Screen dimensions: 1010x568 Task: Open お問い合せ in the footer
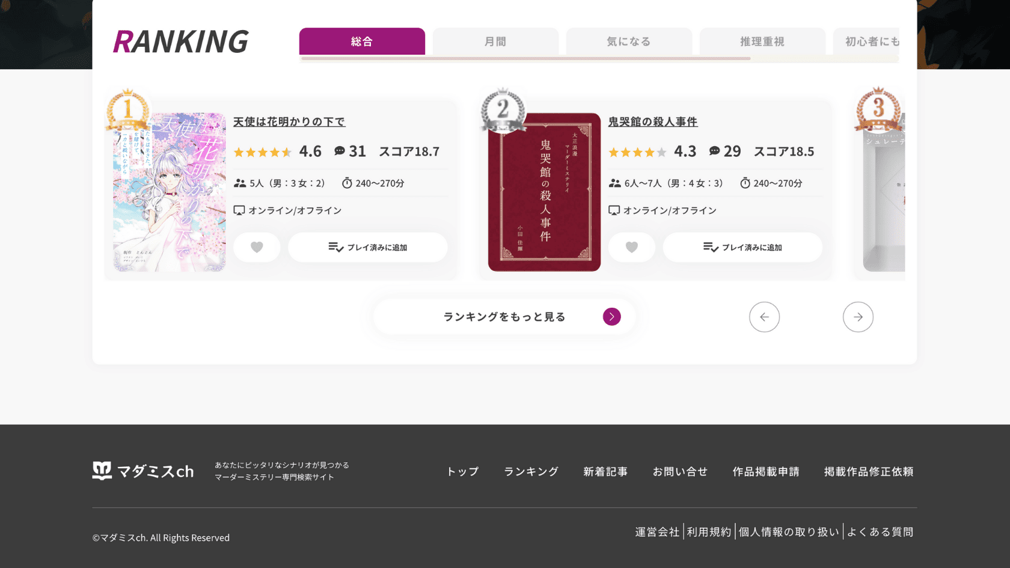coord(680,471)
